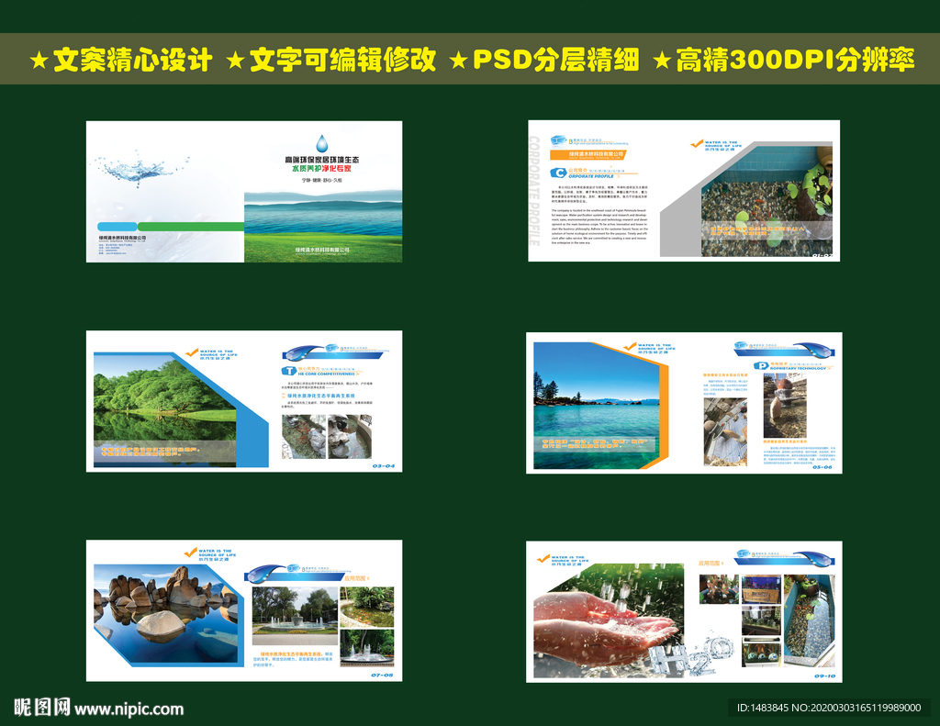Click the cover title 高端环保家居环境生态
940x726 pixels.
tap(322, 160)
